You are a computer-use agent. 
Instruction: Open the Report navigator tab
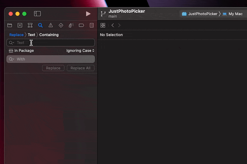coord(92,25)
